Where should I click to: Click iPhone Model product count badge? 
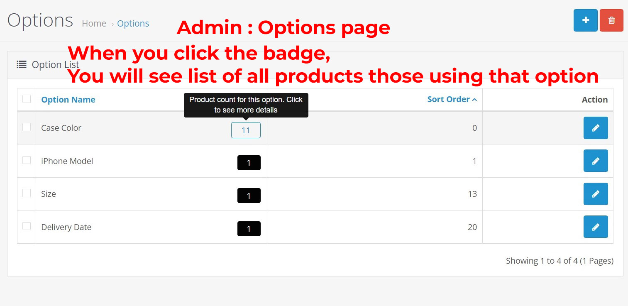tap(249, 163)
